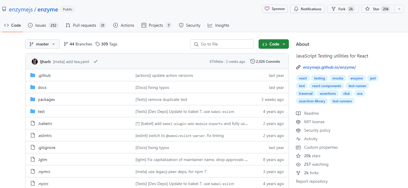Open the docs folder icon
408x188 pixels.
click(x=32, y=87)
